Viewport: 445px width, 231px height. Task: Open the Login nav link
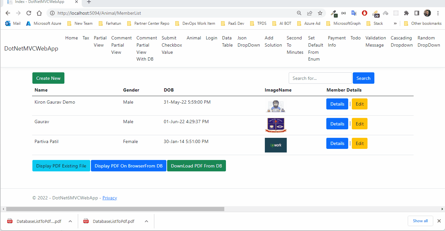coord(212,38)
